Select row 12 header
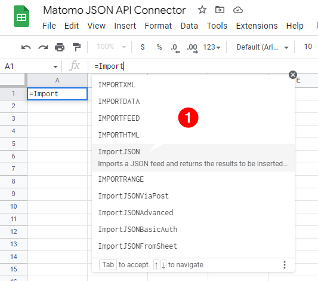The image size is (318, 281). pos(13,231)
